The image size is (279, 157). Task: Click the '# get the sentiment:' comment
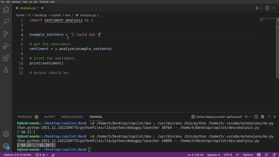[x=51, y=44]
